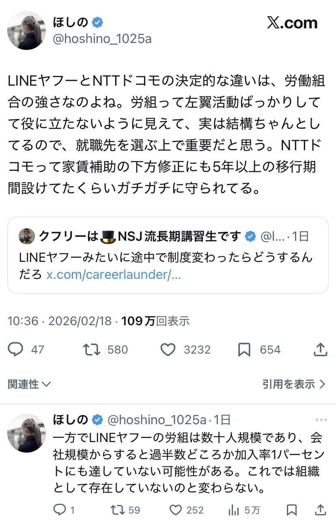Click the @hoshino_1025a handle in header
The height and width of the screenshot is (520, 336).
(x=102, y=39)
